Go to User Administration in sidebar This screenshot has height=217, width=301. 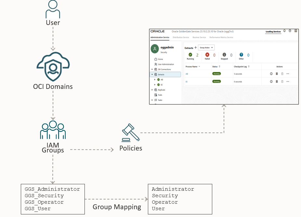click(165, 64)
